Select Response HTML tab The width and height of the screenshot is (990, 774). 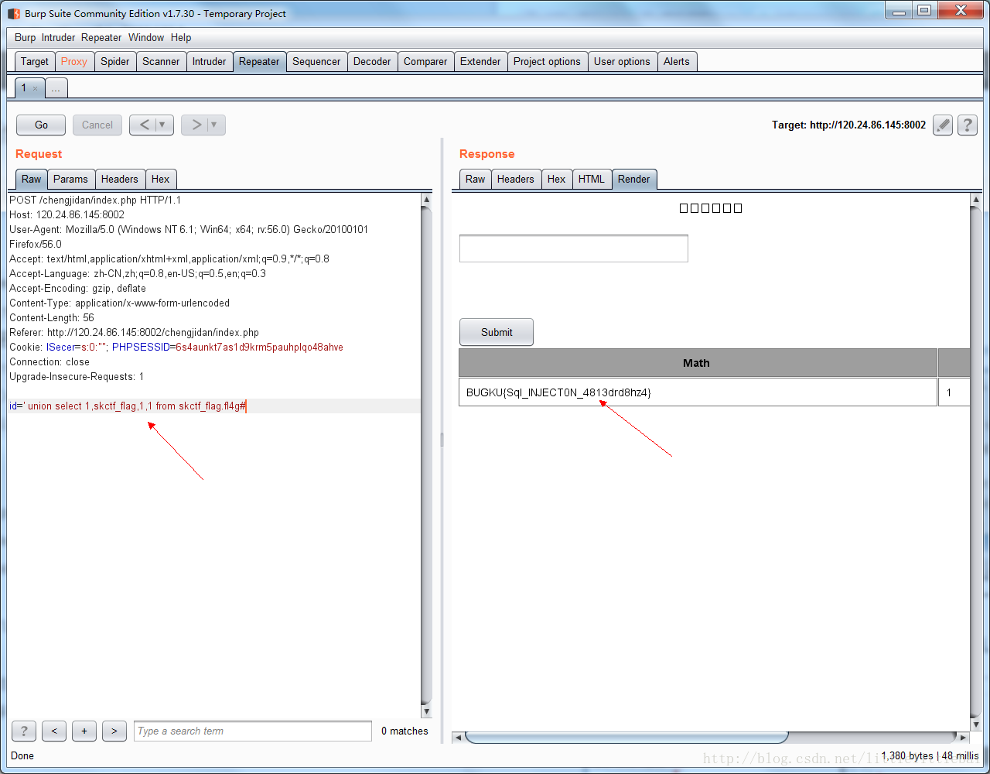tap(592, 179)
